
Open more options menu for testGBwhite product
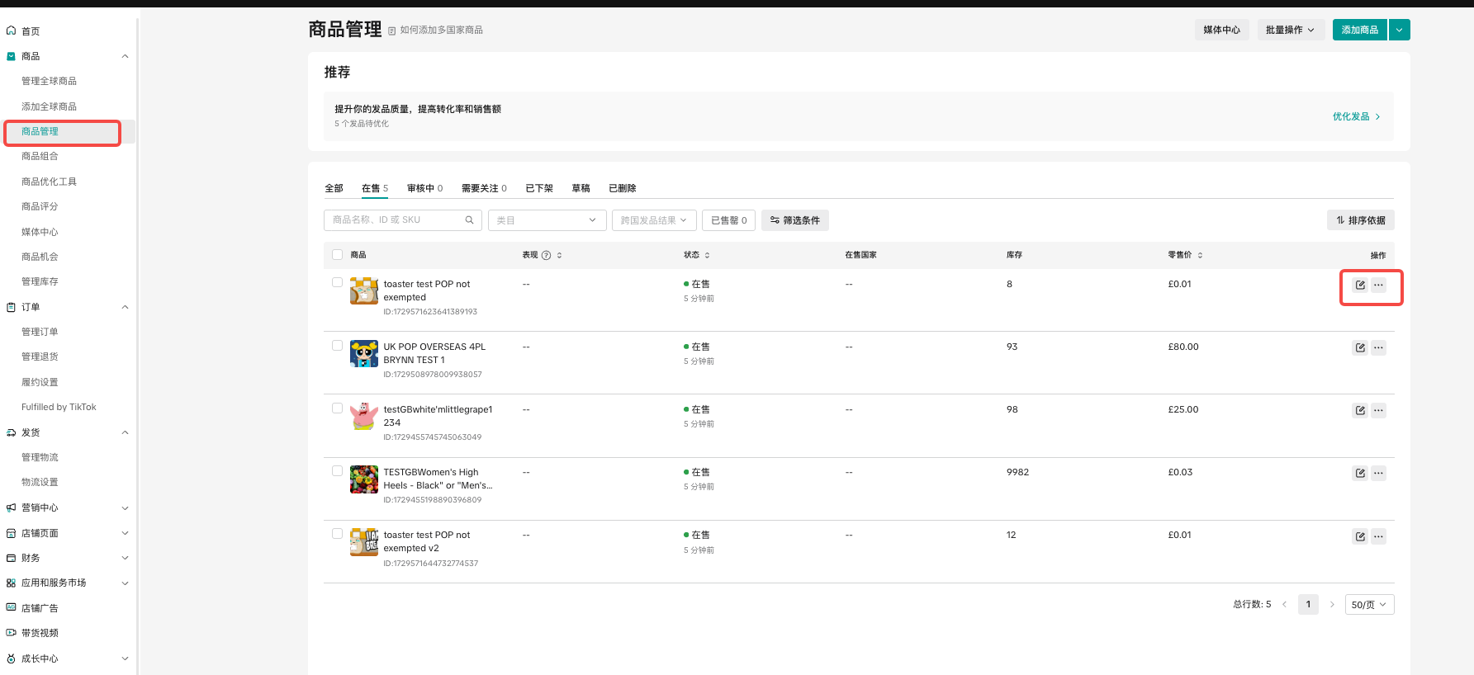tap(1378, 410)
